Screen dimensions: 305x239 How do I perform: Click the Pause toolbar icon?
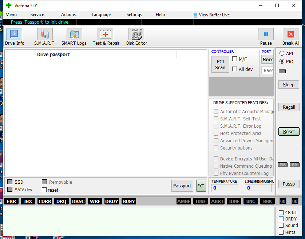coord(266,34)
